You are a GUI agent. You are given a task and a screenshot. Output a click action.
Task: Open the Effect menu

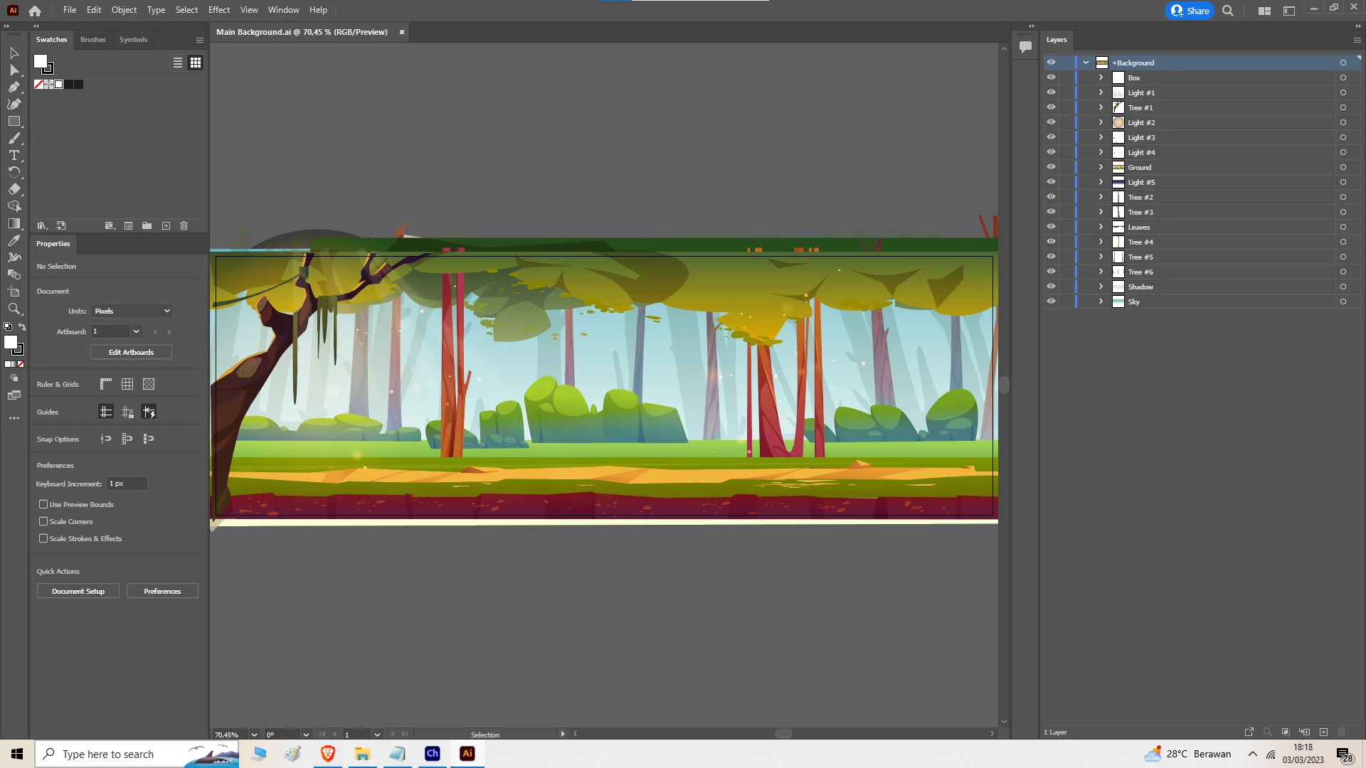click(218, 10)
